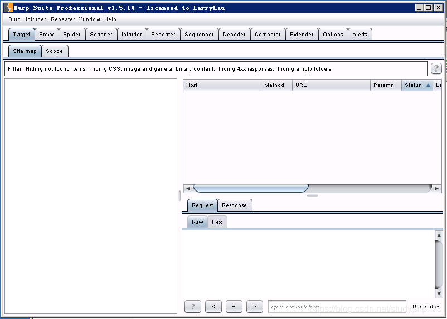The image size is (447, 319).
Task: Open search options plus button
Action: tap(234, 306)
